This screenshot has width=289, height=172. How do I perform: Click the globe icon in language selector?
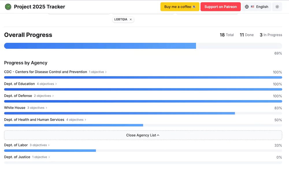(247, 7)
